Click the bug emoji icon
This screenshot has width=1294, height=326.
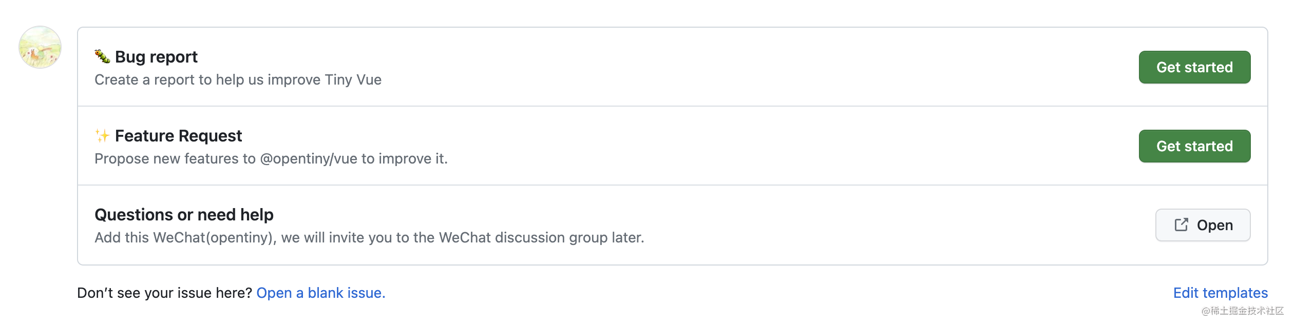click(x=102, y=56)
